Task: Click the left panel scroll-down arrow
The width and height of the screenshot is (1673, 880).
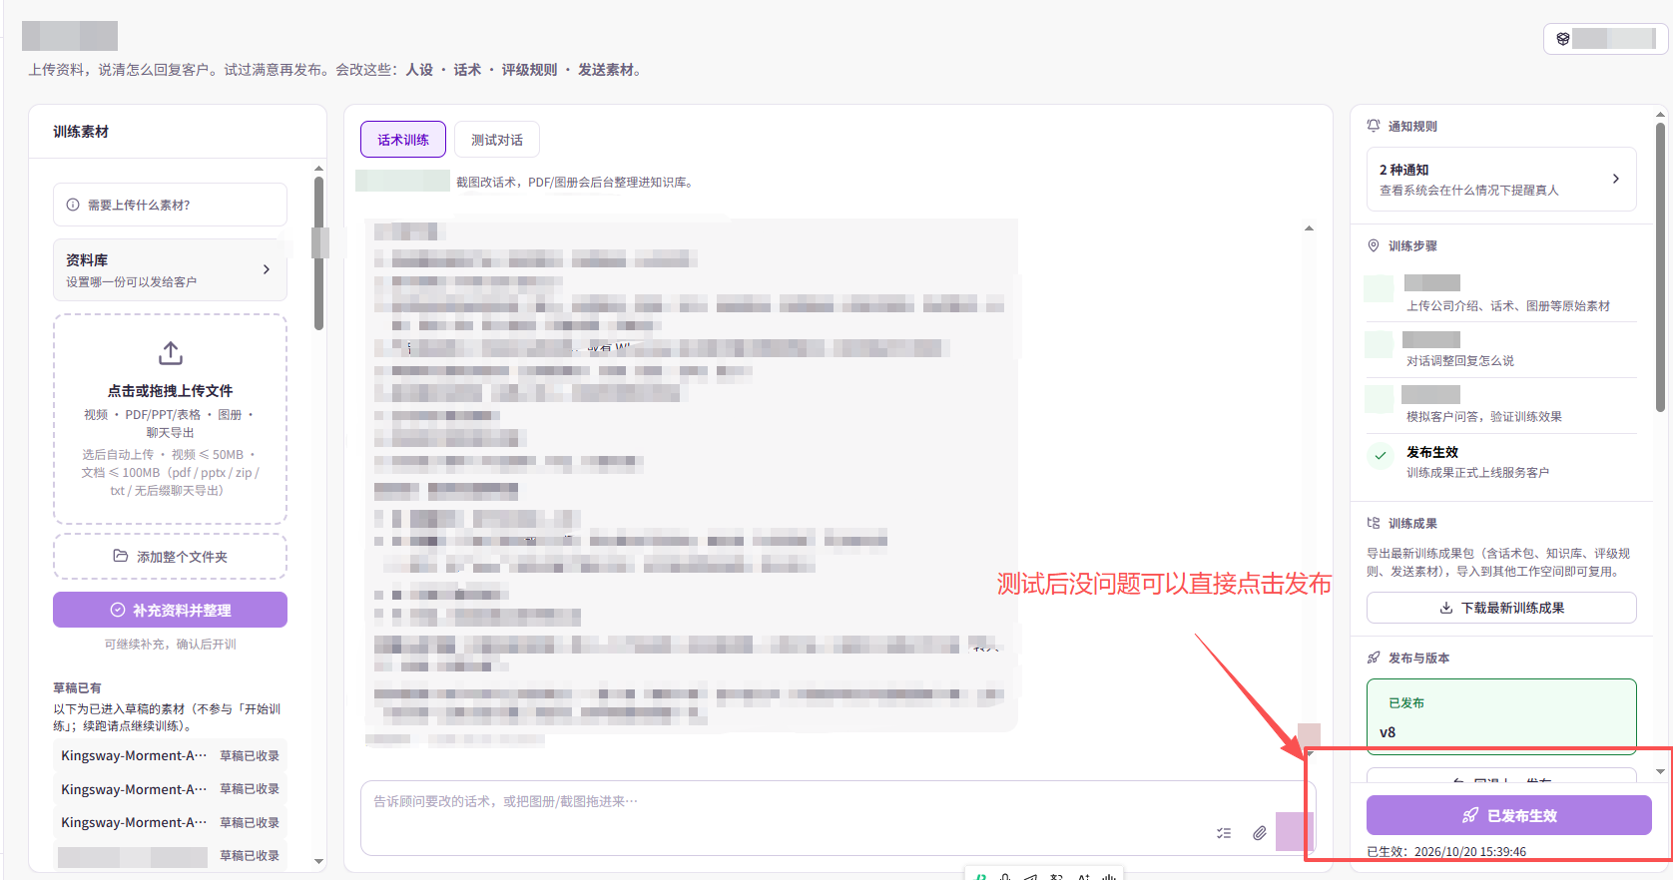Action: (318, 861)
